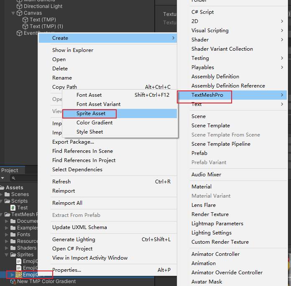Expand the selected EmojiOne texture arrow

(12, 275)
